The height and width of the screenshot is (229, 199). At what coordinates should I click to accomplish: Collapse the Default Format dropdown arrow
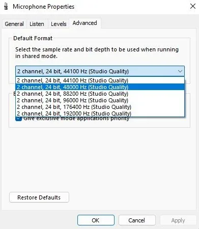(180, 71)
